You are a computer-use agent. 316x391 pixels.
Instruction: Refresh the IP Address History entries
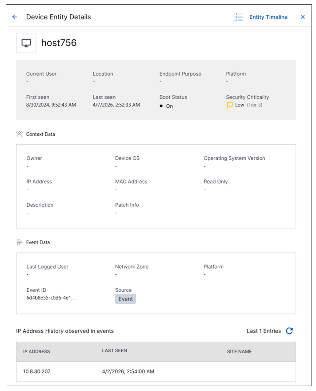(x=289, y=331)
